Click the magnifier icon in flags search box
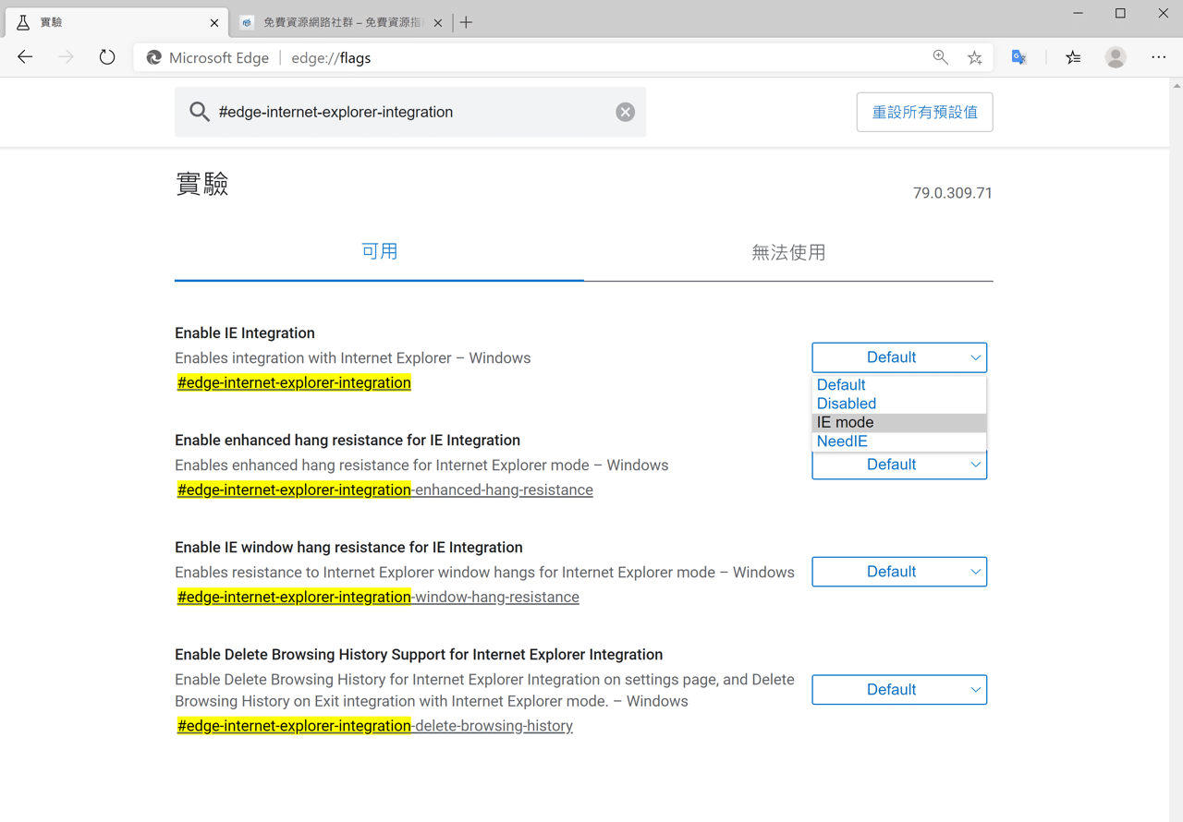 (x=200, y=112)
